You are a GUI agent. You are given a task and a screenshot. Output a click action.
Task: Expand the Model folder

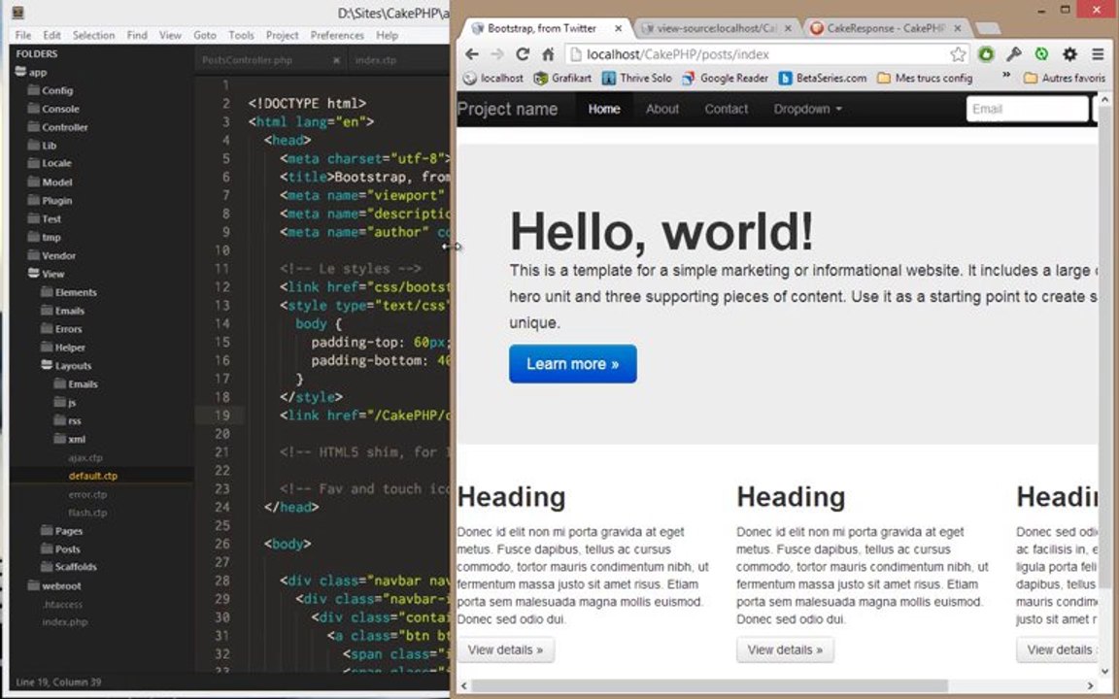tap(50, 182)
